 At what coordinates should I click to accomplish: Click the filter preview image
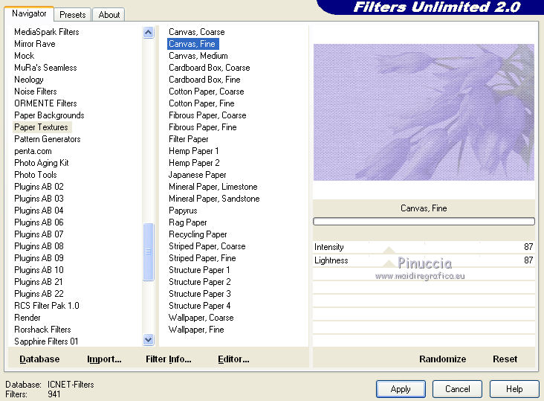point(424,112)
